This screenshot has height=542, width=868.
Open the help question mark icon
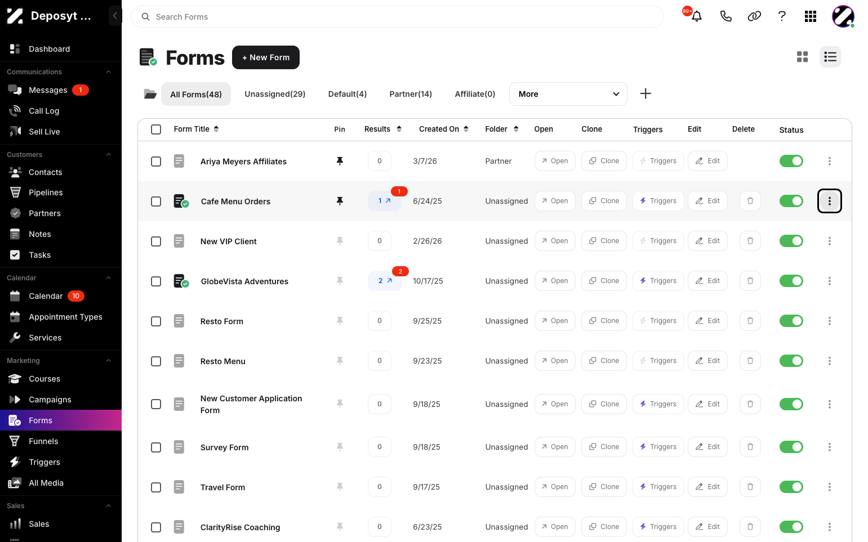(x=782, y=16)
